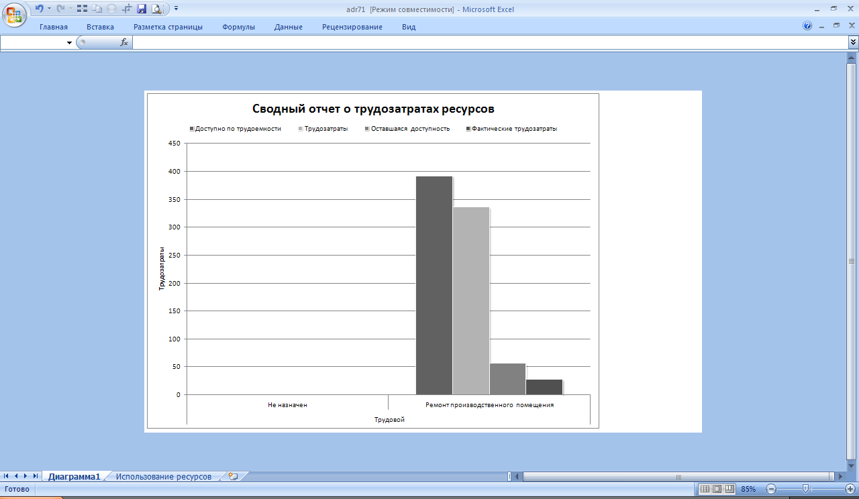This screenshot has height=499, width=859.
Task: Click the Redo arrow icon
Action: pyautogui.click(x=60, y=9)
